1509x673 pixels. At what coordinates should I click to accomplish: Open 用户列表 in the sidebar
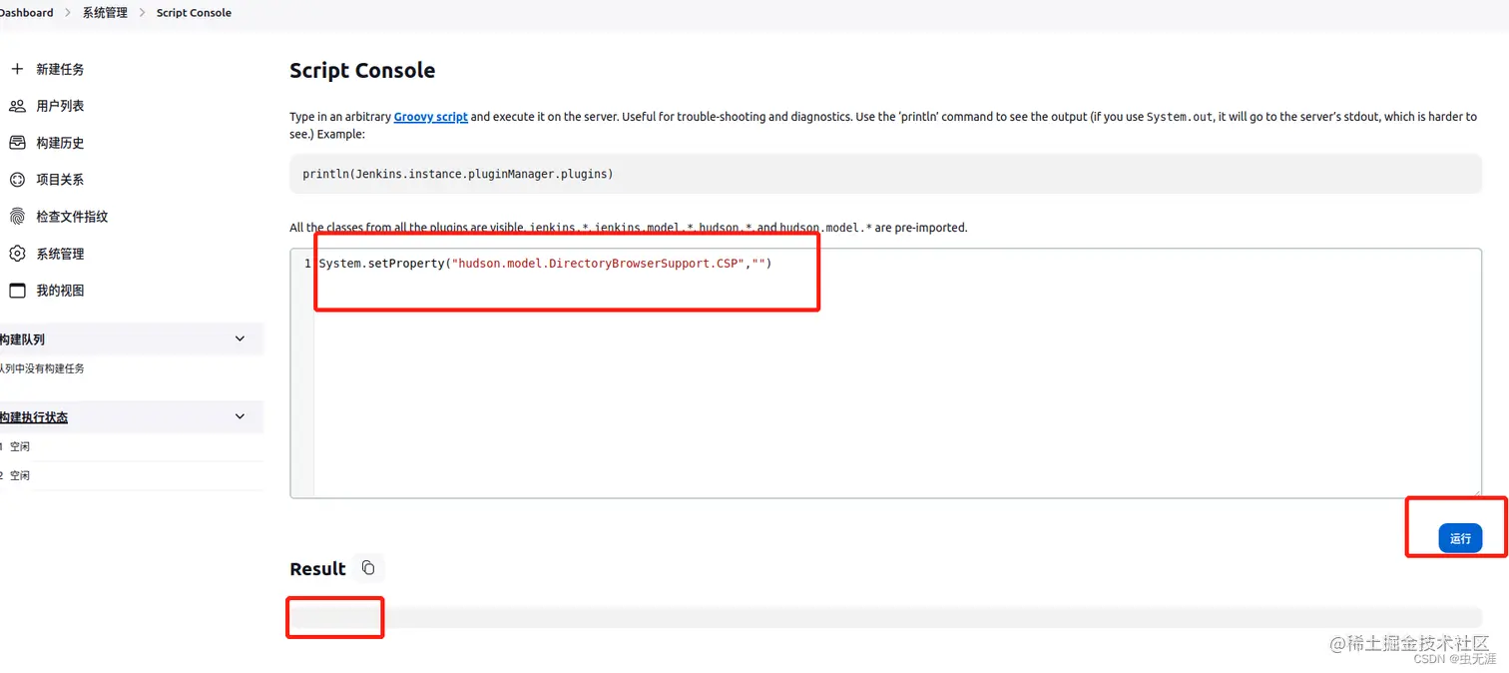(x=60, y=106)
